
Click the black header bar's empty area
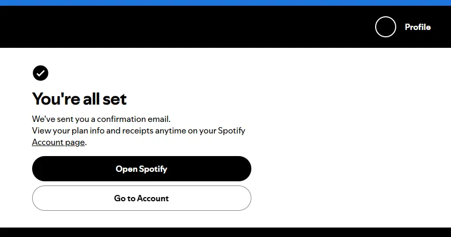click(x=187, y=27)
